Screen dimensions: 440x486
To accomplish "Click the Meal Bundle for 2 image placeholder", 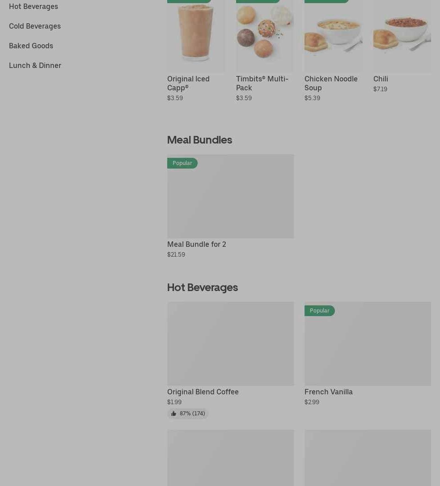I will tap(230, 196).
